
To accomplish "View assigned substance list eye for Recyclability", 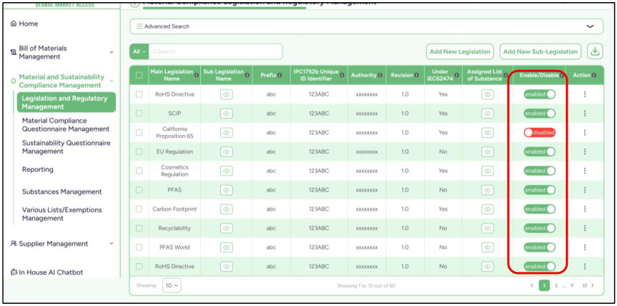I will coord(487,228).
